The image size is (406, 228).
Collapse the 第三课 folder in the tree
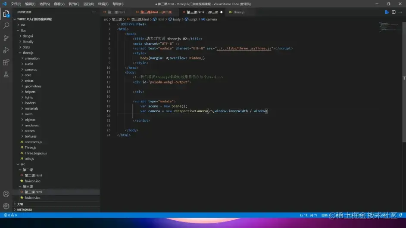click(28, 186)
